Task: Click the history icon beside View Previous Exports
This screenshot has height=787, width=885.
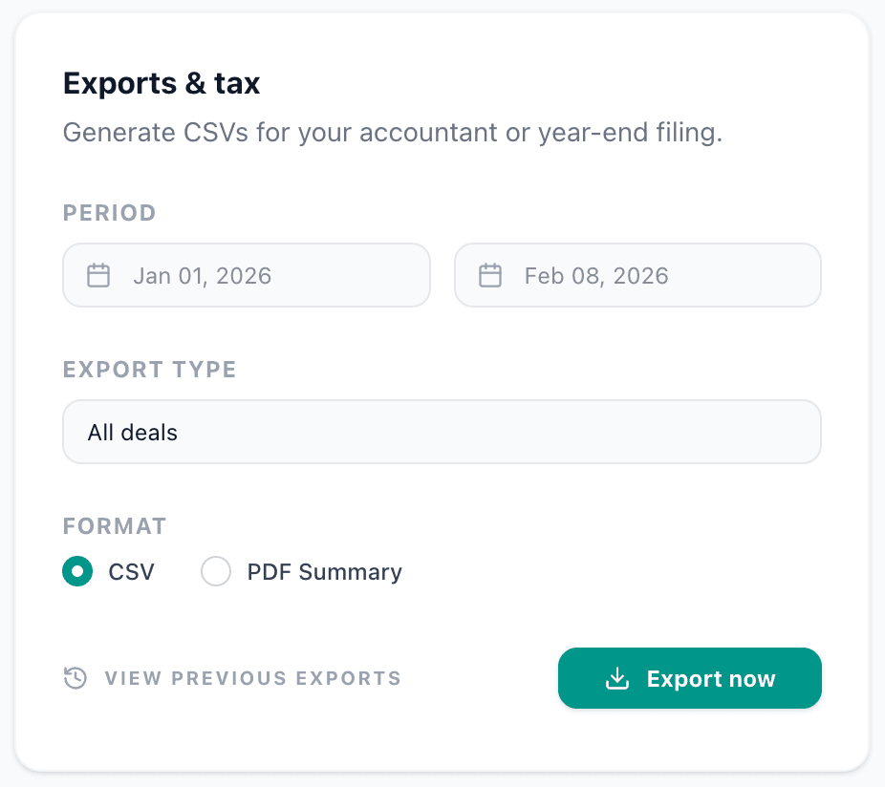Action: [x=75, y=678]
